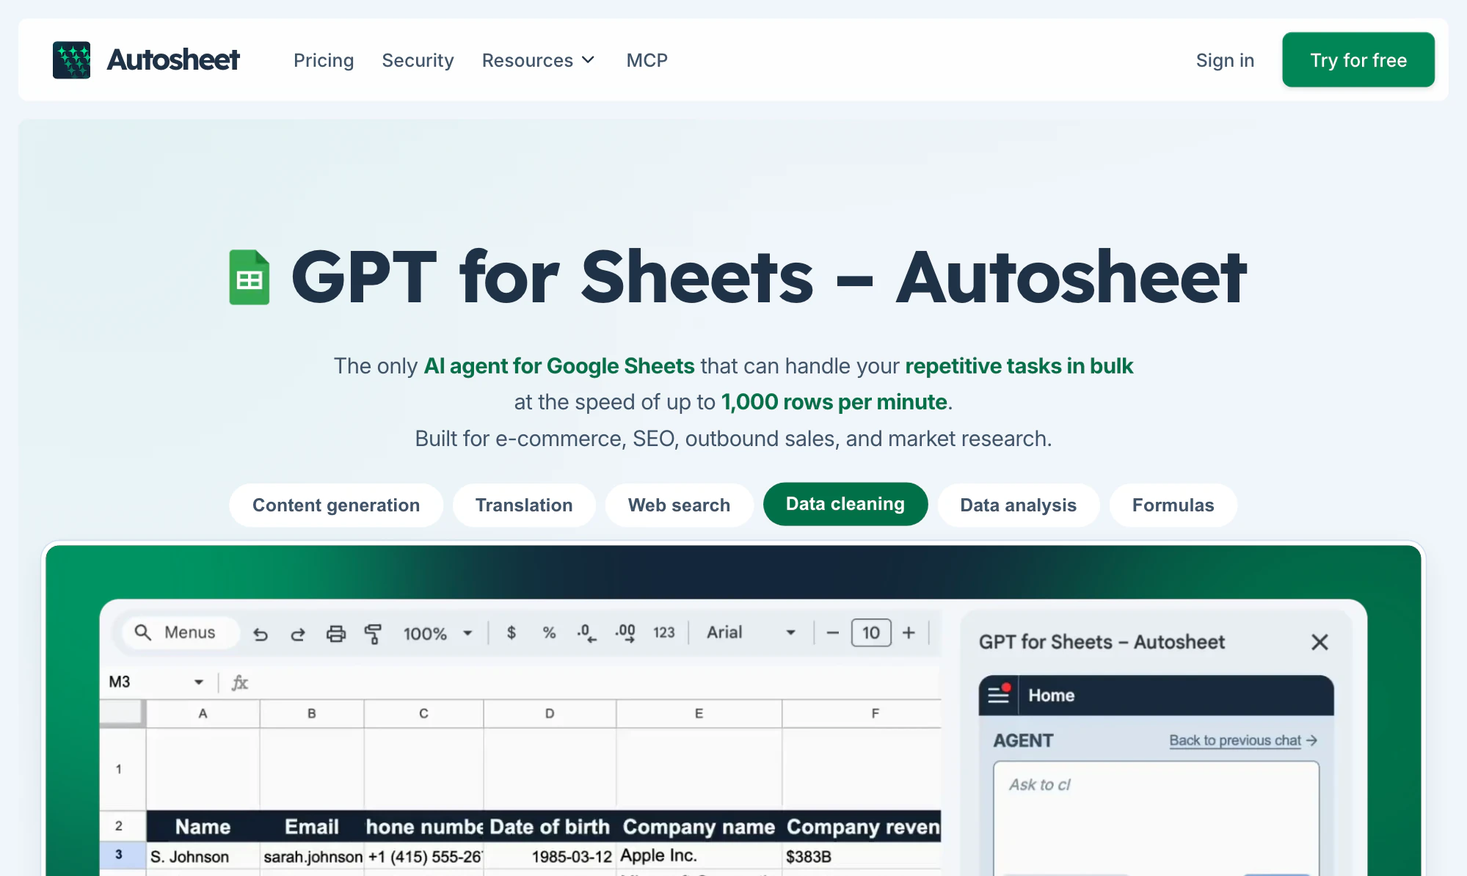This screenshot has width=1467, height=876.
Task: Select the Data analysis tab
Action: (x=1019, y=505)
